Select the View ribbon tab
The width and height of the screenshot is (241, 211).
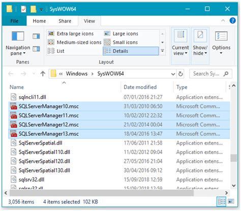pyautogui.click(x=89, y=21)
